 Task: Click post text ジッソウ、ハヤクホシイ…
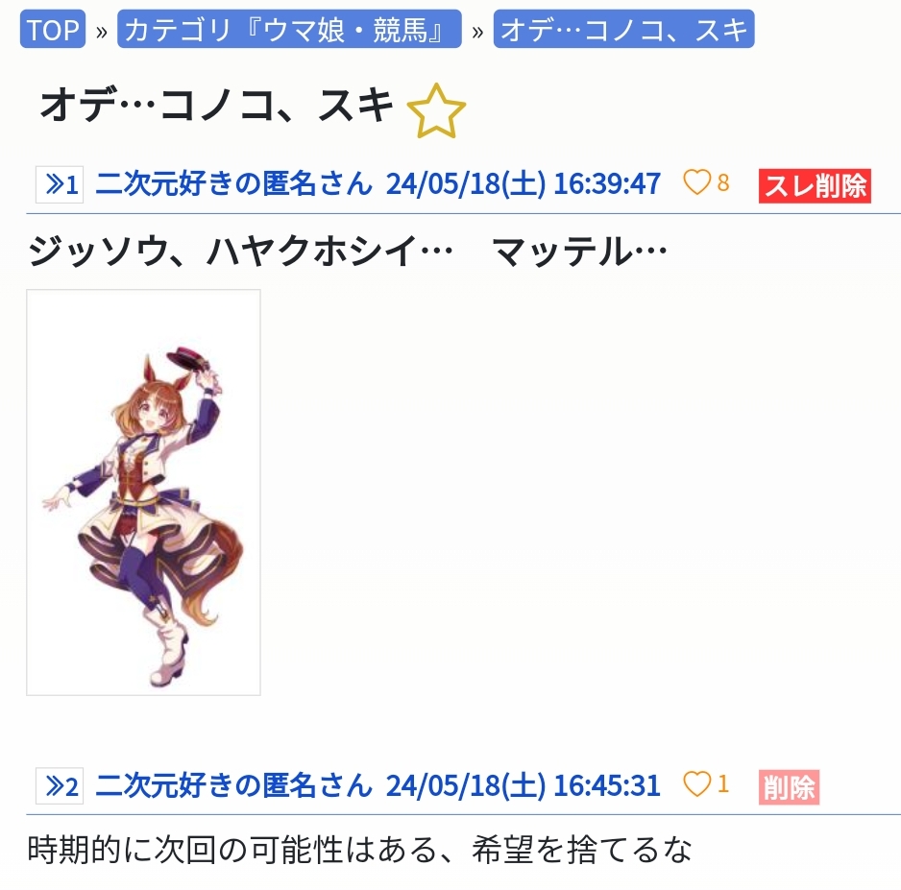(240, 252)
